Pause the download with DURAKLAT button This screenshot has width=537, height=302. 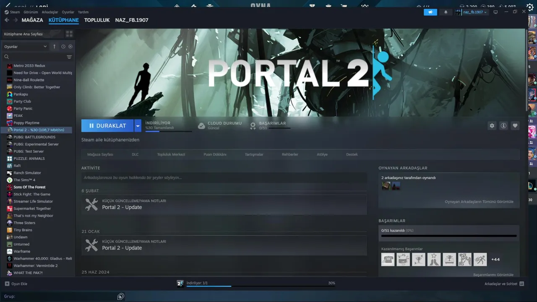coord(107,125)
